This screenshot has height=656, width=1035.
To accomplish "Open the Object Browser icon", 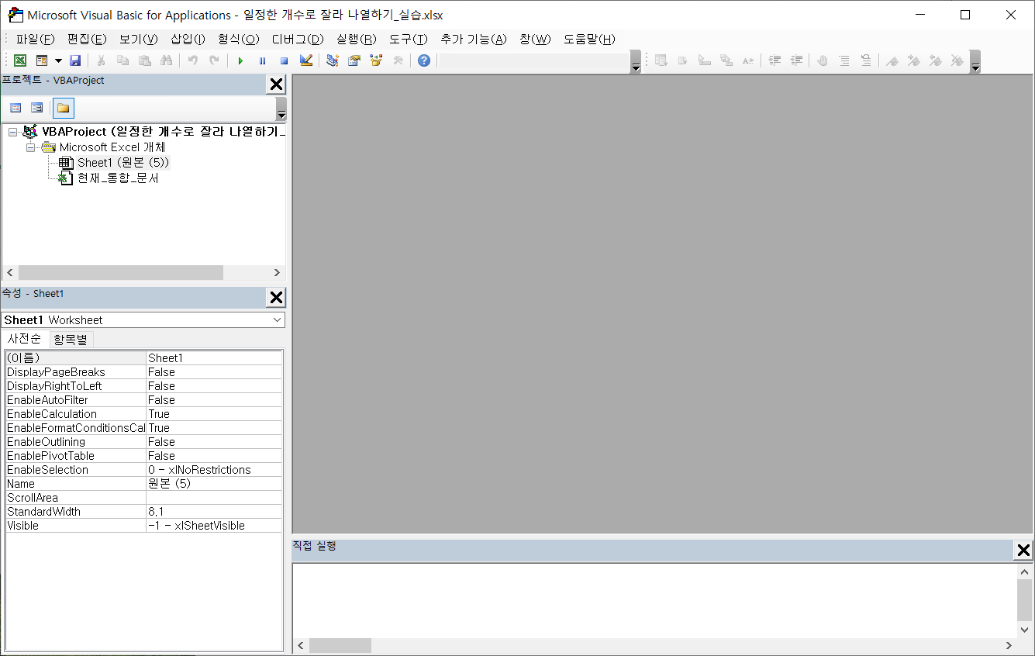I will pos(376,60).
